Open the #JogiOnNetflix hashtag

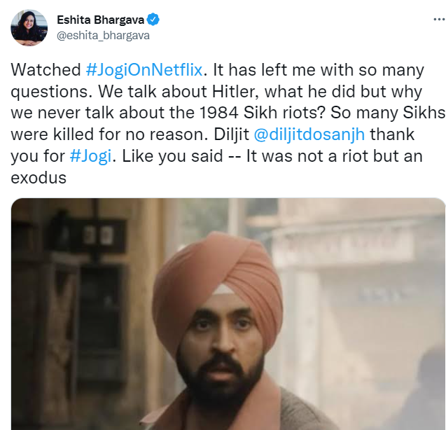[x=144, y=70]
